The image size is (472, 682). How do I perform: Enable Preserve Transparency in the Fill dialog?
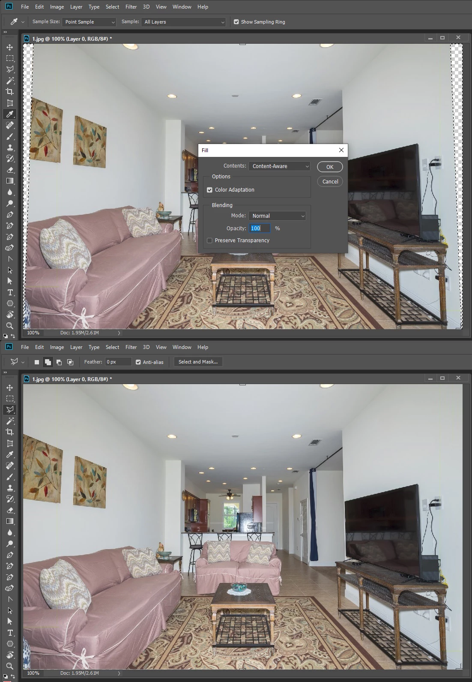pyautogui.click(x=209, y=240)
